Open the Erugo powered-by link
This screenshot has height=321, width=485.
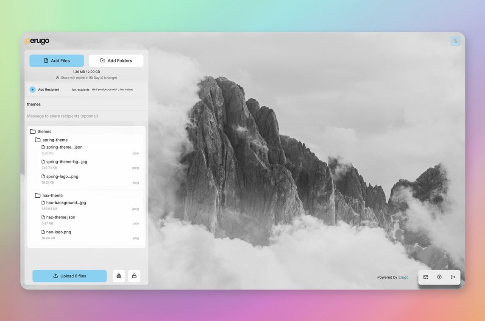[x=403, y=277]
